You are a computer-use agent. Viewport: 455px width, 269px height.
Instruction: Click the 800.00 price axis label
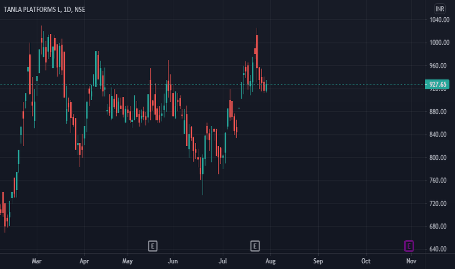tap(438, 157)
